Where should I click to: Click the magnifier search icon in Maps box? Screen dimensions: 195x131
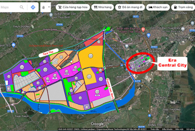tap(22, 7)
